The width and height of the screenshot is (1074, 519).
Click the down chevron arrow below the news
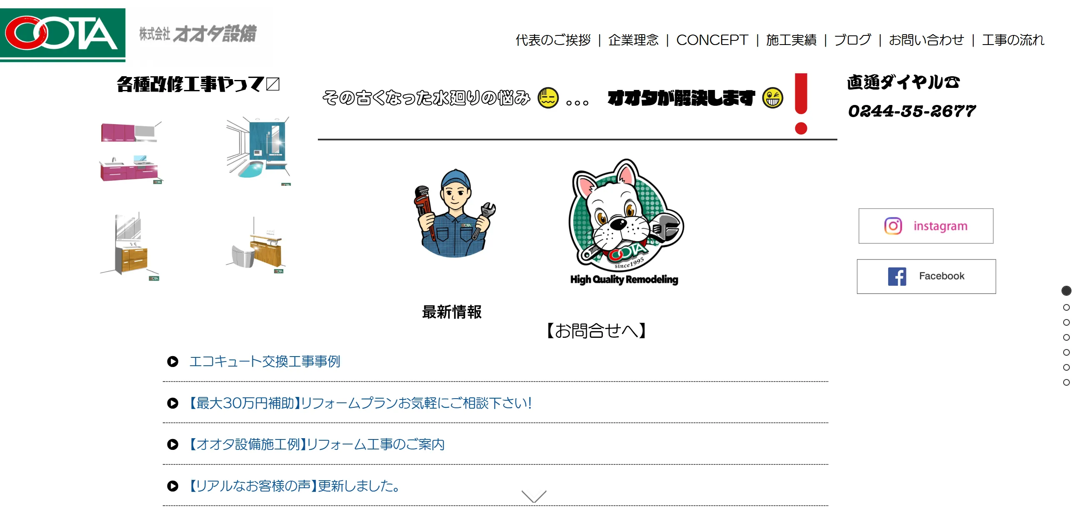coord(534,496)
